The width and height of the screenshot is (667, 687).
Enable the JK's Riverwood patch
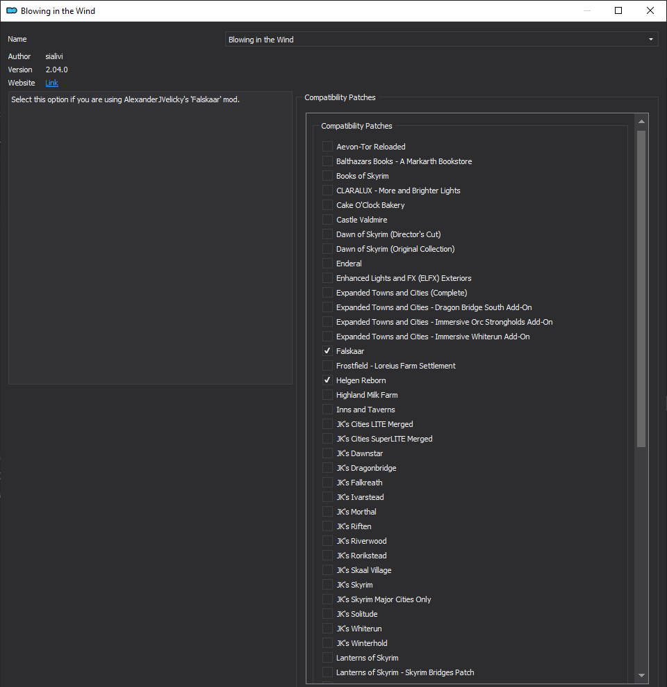tap(327, 541)
